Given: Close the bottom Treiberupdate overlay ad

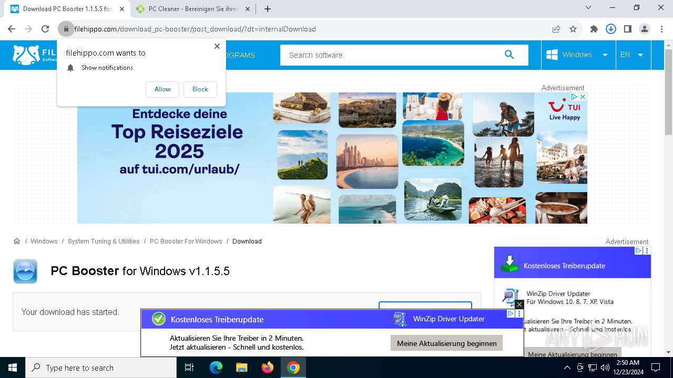Looking at the screenshot, I should click(519, 304).
